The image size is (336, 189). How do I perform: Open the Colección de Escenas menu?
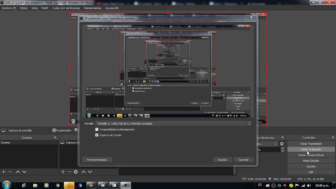pyautogui.click(x=66, y=8)
